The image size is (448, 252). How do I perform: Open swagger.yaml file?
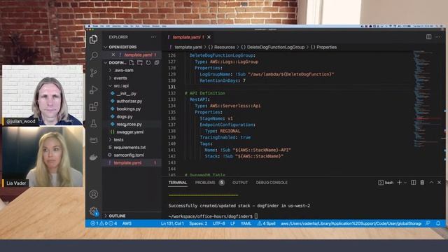pyautogui.click(x=130, y=132)
